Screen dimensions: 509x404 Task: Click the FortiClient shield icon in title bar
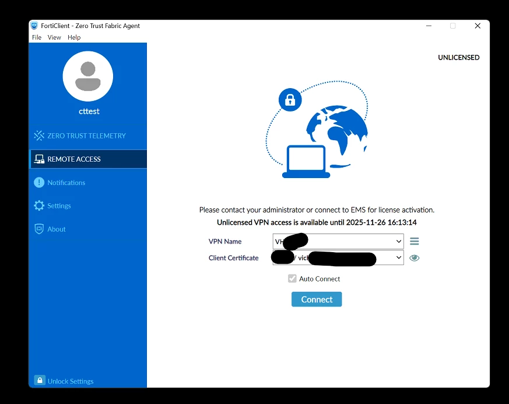34,26
